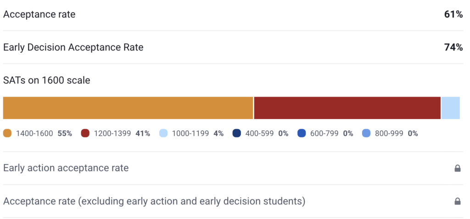Image resolution: width=470 pixels, height=219 pixels.
Task: Click the navy 400-599 legend dot
Action: pyautogui.click(x=236, y=134)
